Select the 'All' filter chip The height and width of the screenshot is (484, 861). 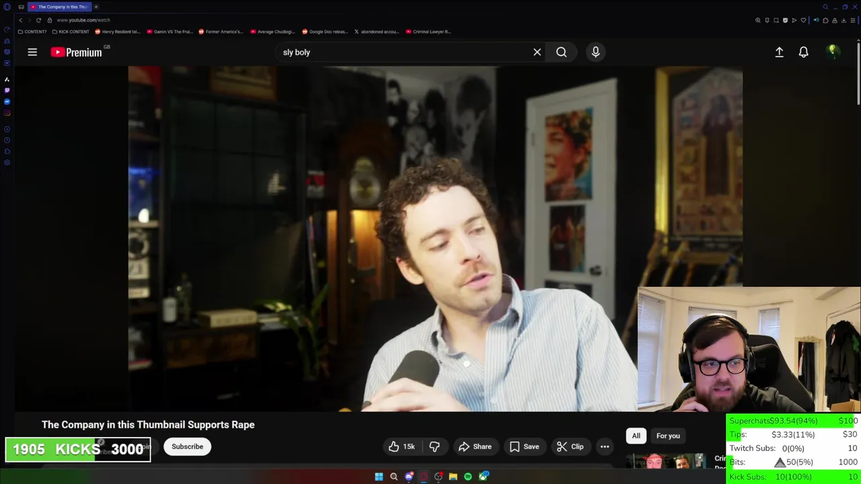click(x=636, y=436)
